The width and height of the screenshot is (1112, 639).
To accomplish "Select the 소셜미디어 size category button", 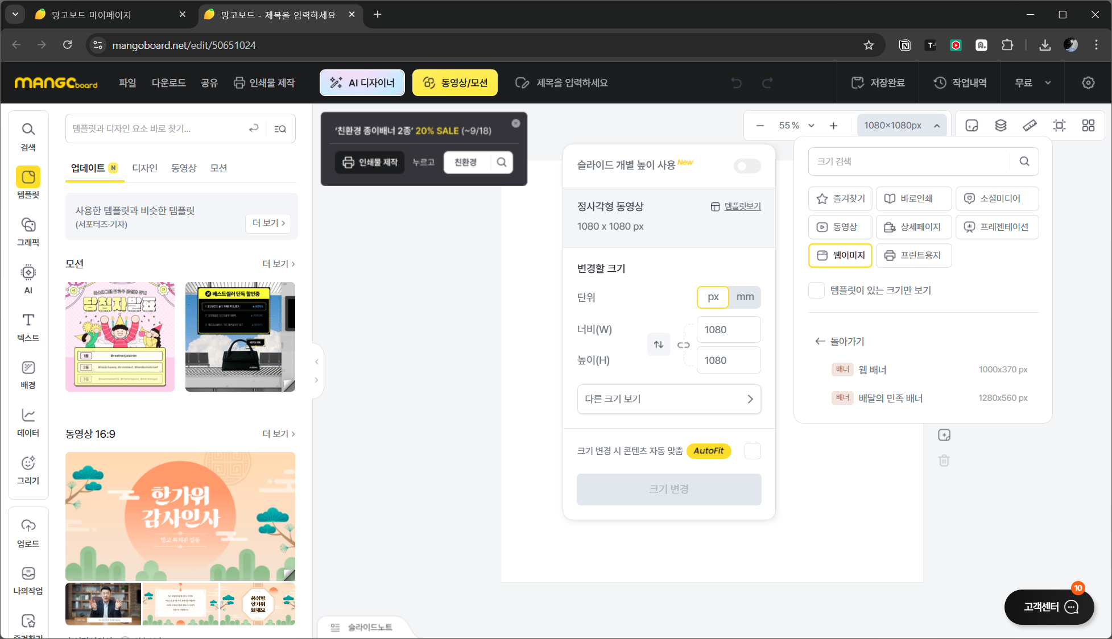I will (997, 198).
